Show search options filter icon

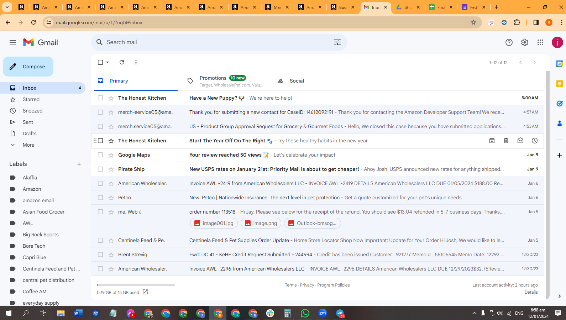[337, 42]
